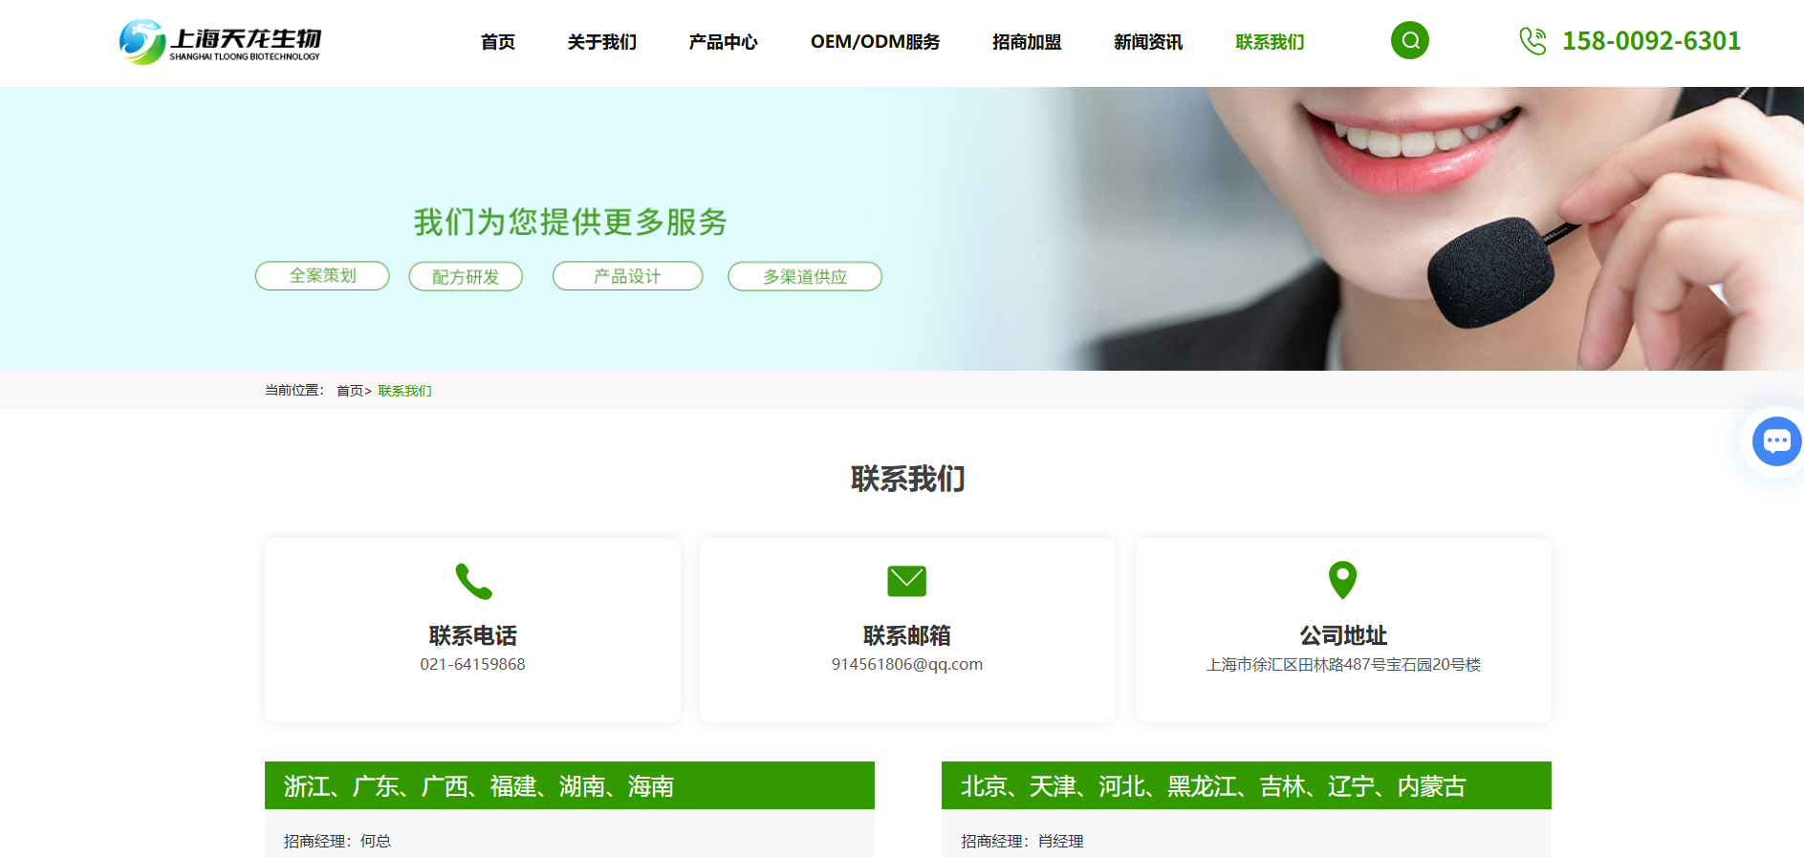Click the 联系邮箱 card heading
1804x857 pixels.
(906, 635)
